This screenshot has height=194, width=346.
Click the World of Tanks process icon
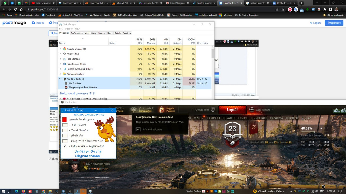point(65,79)
